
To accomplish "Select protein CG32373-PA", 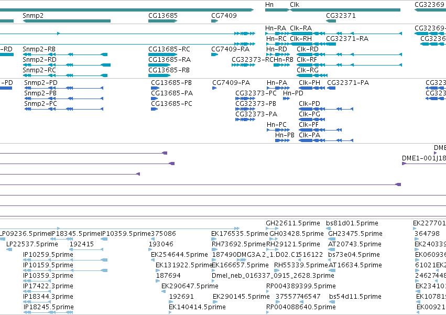I will click(x=256, y=114).
